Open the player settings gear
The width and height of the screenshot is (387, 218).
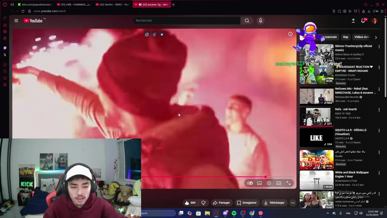(269, 183)
